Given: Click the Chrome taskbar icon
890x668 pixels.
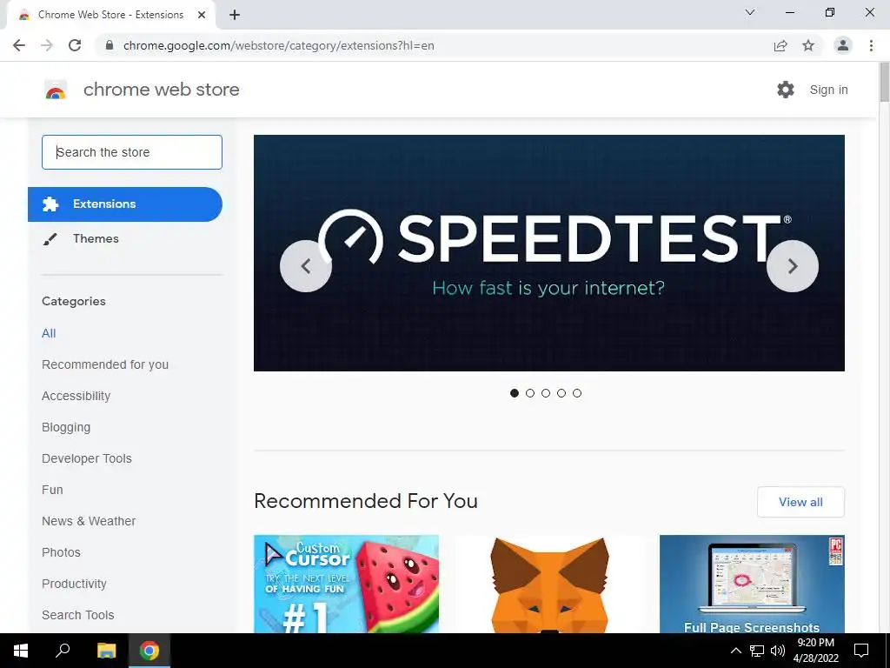Looking at the screenshot, I should [x=149, y=651].
